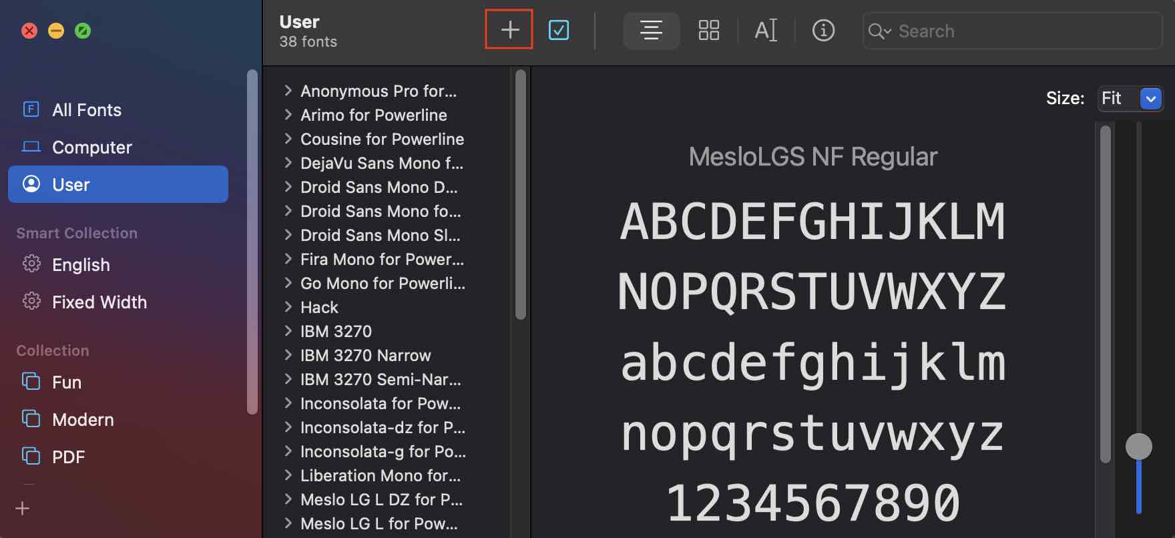Viewport: 1175px width, 538px height.
Task: Select User in the sidebar
Action: (118, 184)
